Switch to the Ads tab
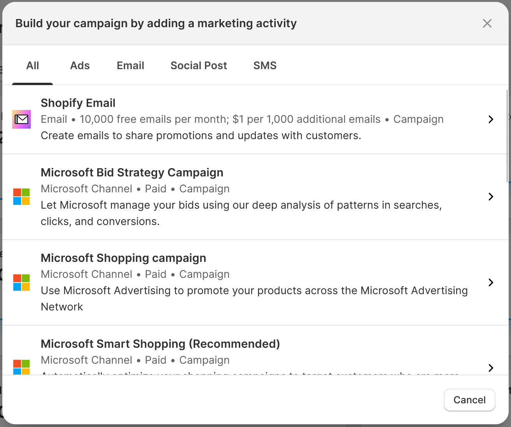 (x=80, y=66)
